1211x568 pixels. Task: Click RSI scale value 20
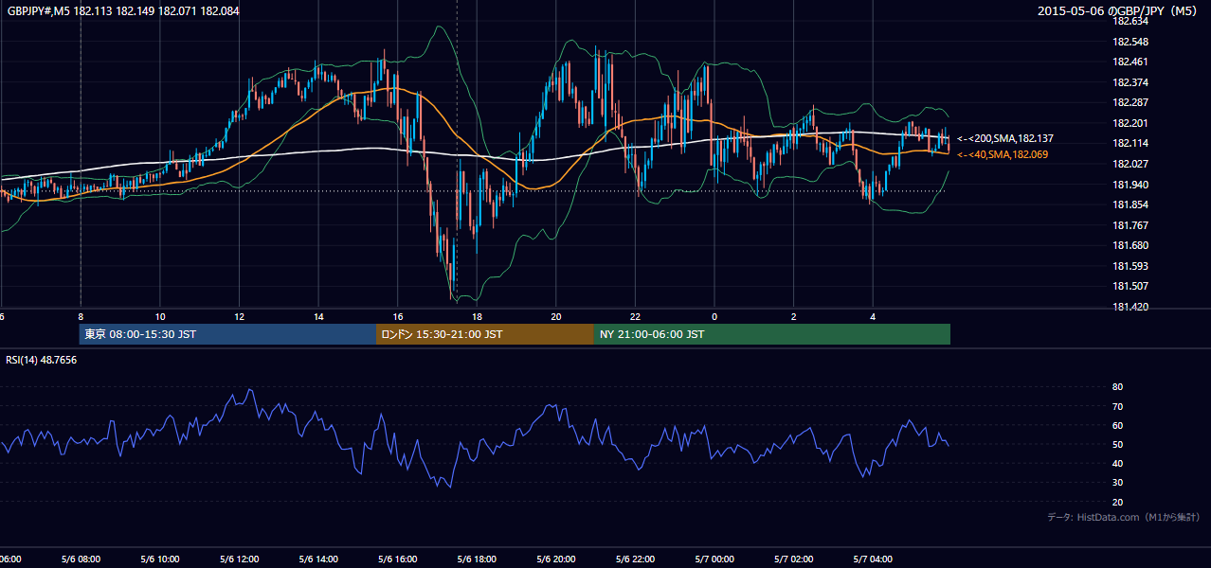click(x=1117, y=502)
